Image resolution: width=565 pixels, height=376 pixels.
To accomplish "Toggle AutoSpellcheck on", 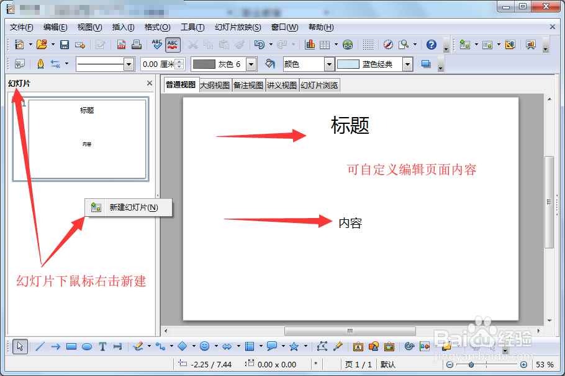I will tap(172, 45).
